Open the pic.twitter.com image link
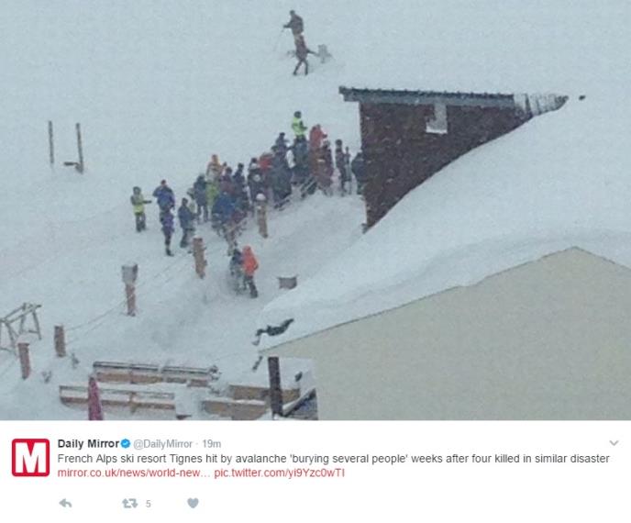The width and height of the screenshot is (631, 523). click(x=279, y=473)
